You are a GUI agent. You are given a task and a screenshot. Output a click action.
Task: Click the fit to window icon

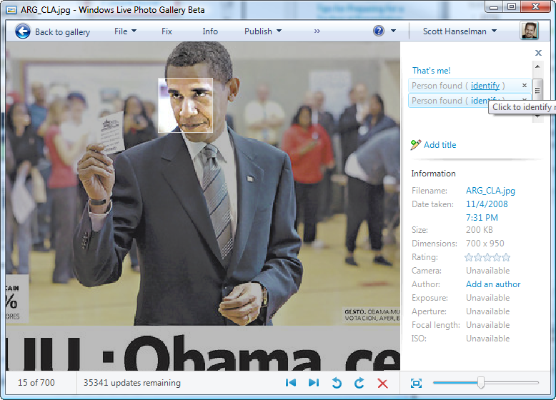tap(417, 384)
